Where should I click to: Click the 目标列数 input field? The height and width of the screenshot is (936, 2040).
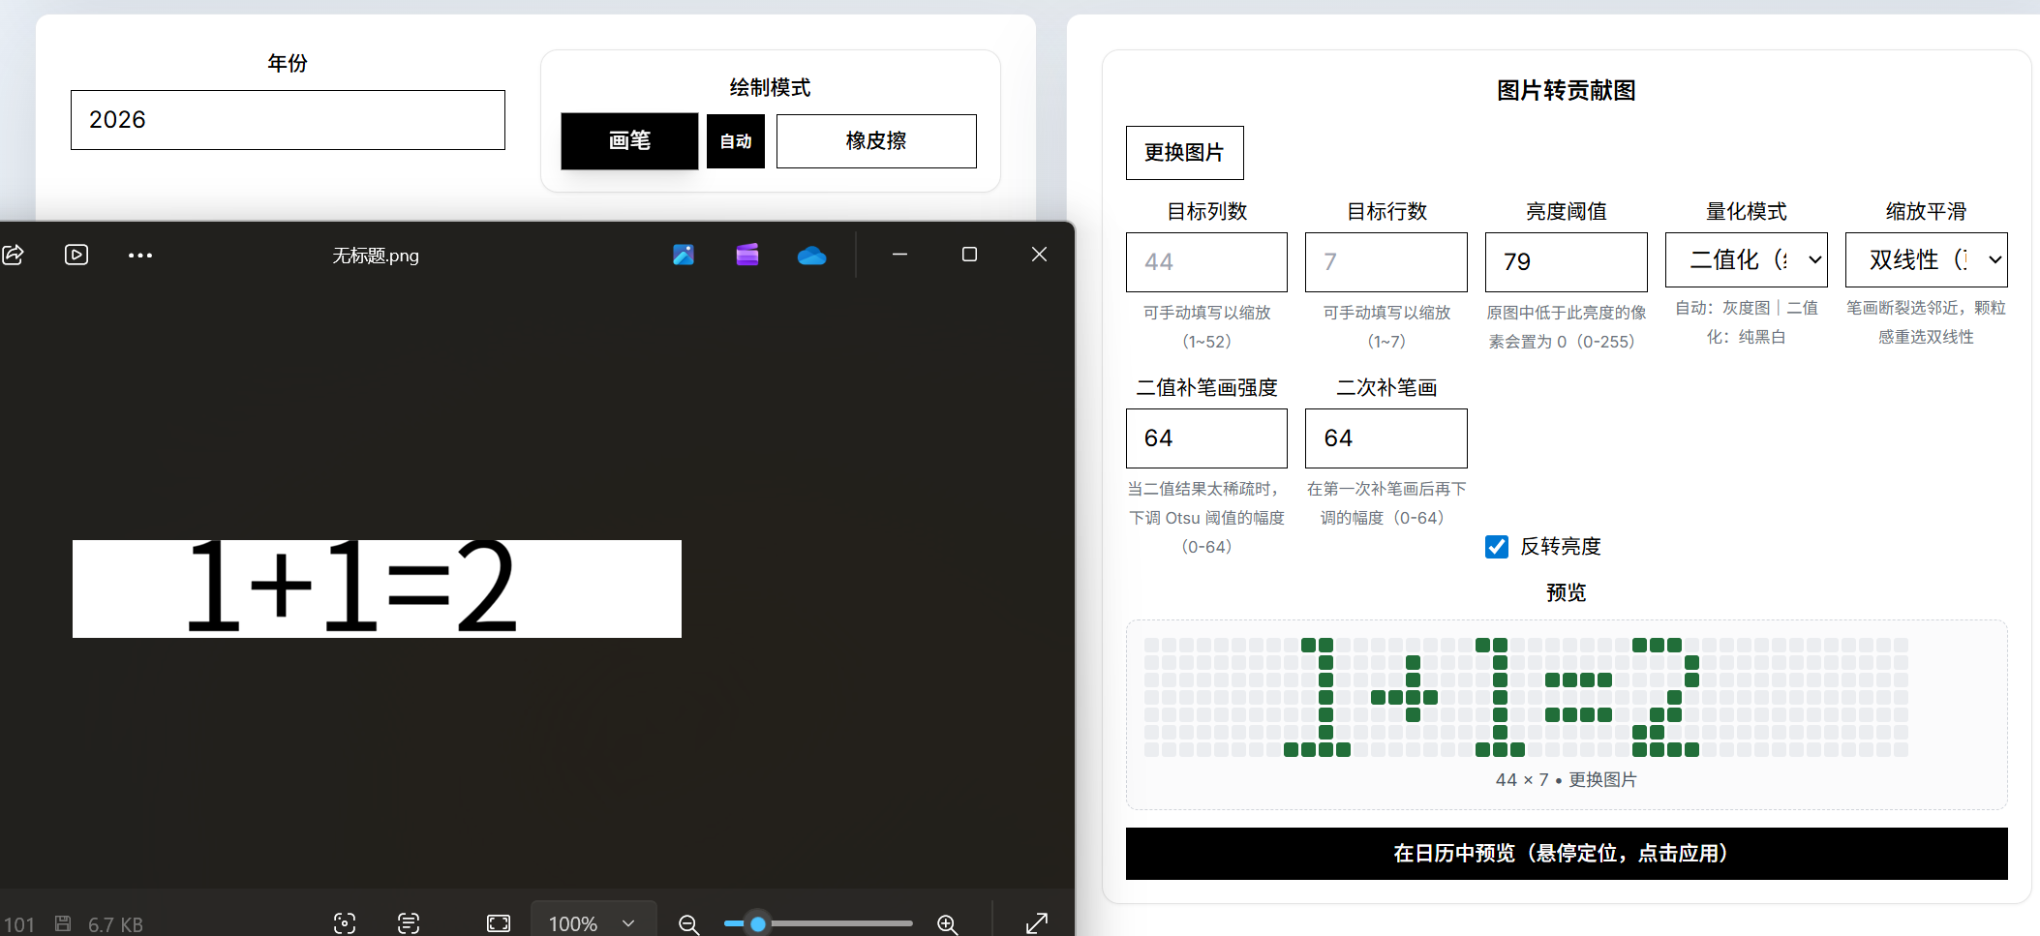click(x=1206, y=262)
